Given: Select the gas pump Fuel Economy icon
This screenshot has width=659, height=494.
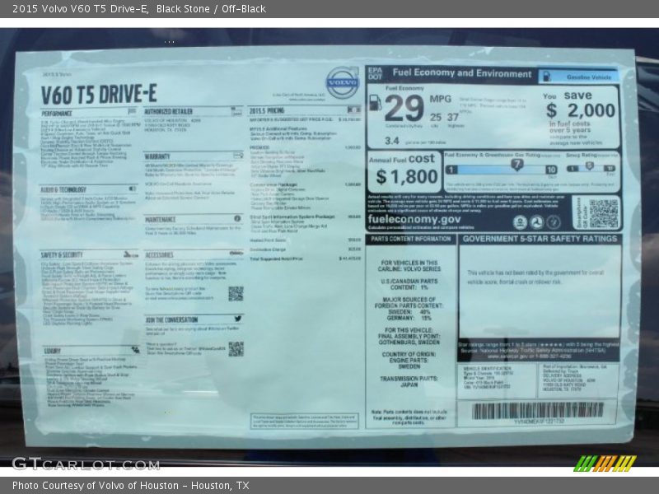Looking at the screenshot, I should pyautogui.click(x=376, y=104).
